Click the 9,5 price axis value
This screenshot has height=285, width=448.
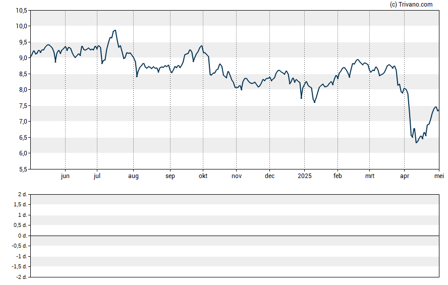click(x=23, y=42)
